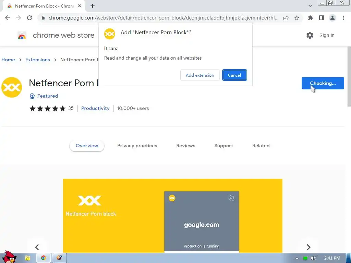Click the Featured badge

click(44, 96)
